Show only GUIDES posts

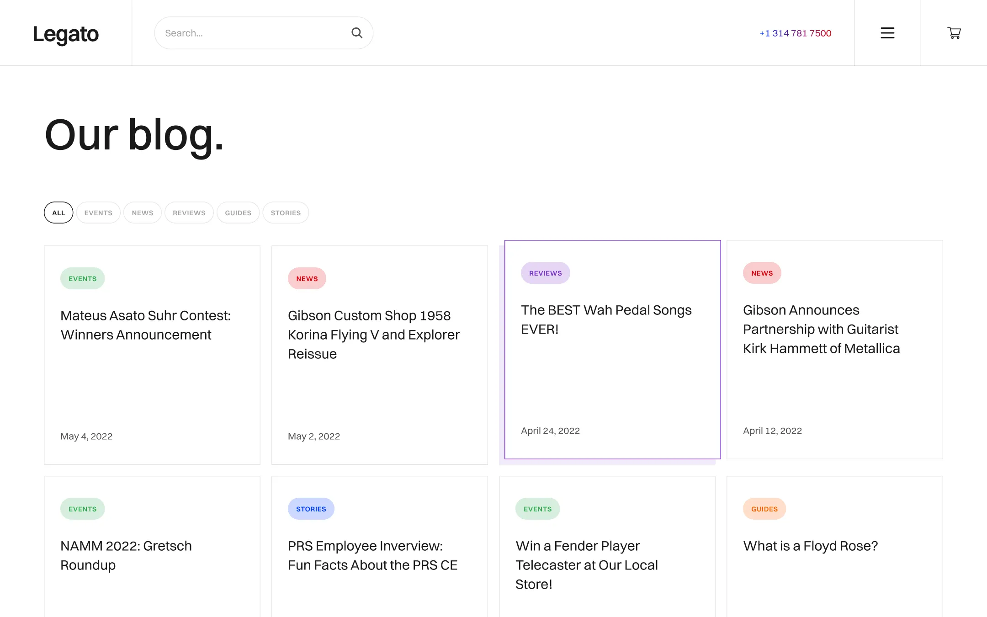(x=238, y=213)
